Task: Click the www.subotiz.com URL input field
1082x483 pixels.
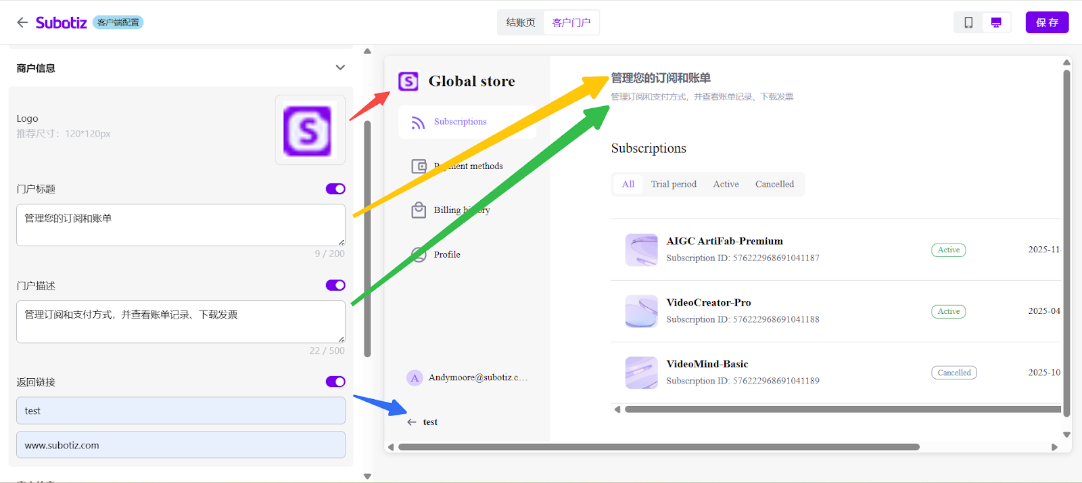Action: (x=181, y=445)
